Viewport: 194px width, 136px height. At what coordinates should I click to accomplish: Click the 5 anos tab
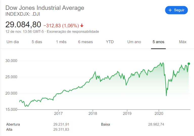158,42
